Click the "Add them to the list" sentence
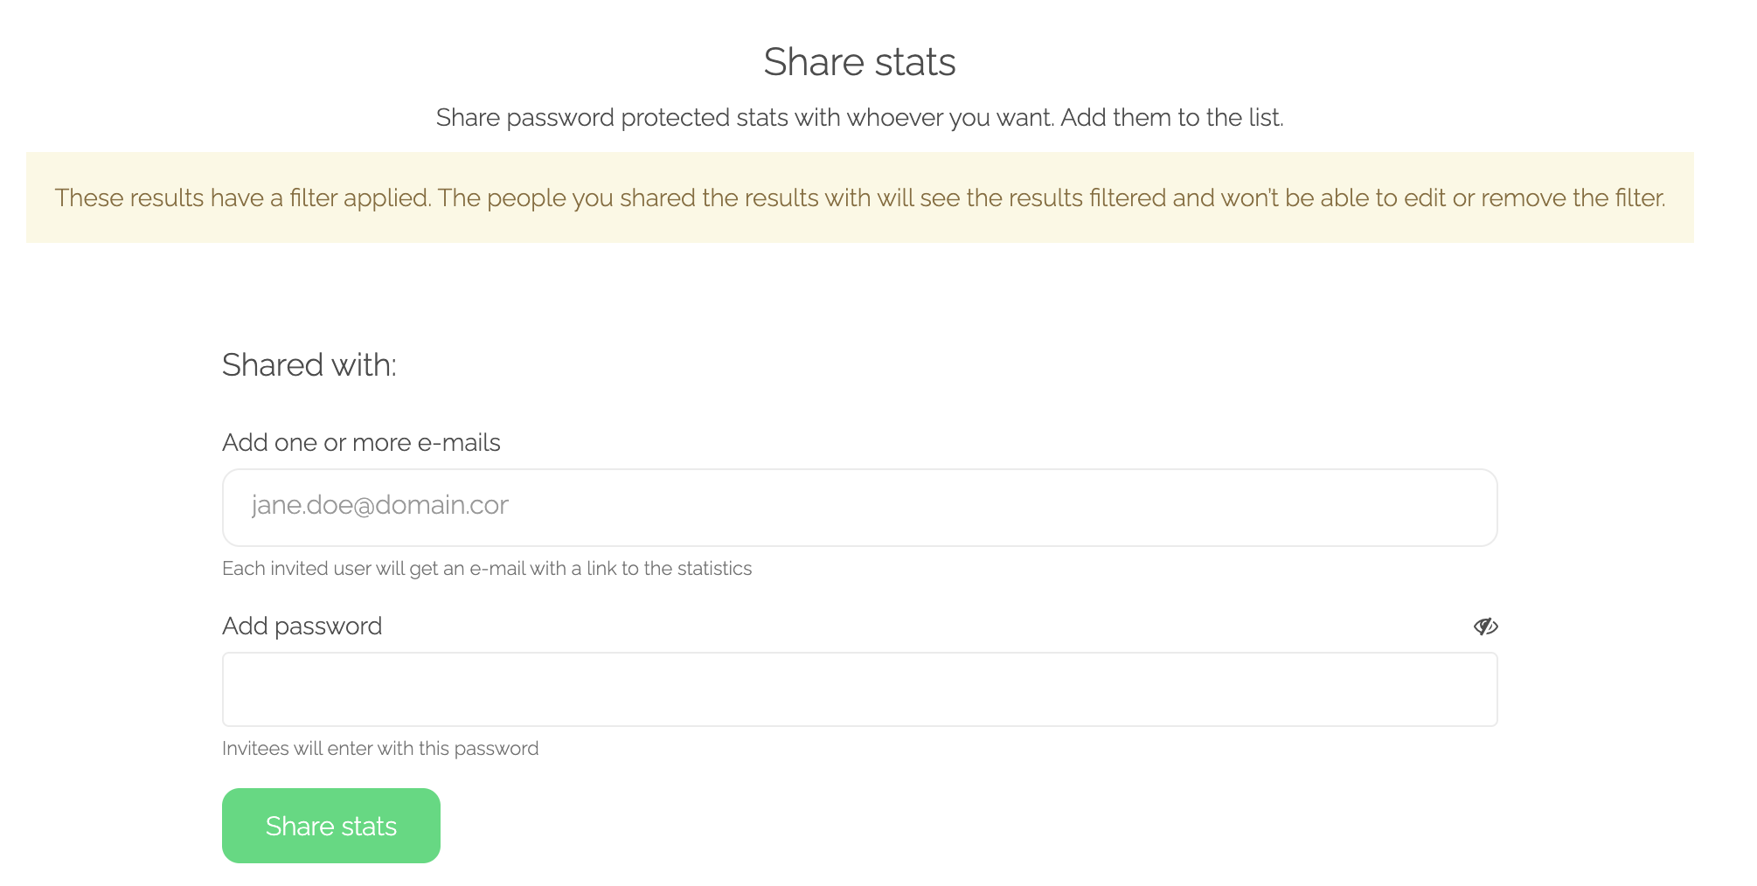The width and height of the screenshot is (1757, 886). [1172, 117]
